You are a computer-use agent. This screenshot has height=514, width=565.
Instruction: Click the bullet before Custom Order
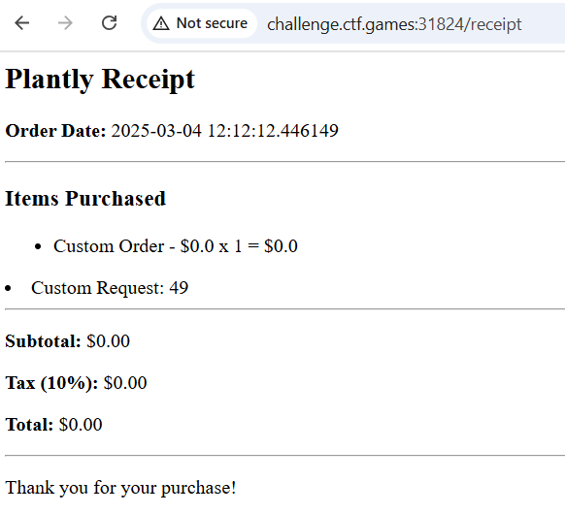38,247
